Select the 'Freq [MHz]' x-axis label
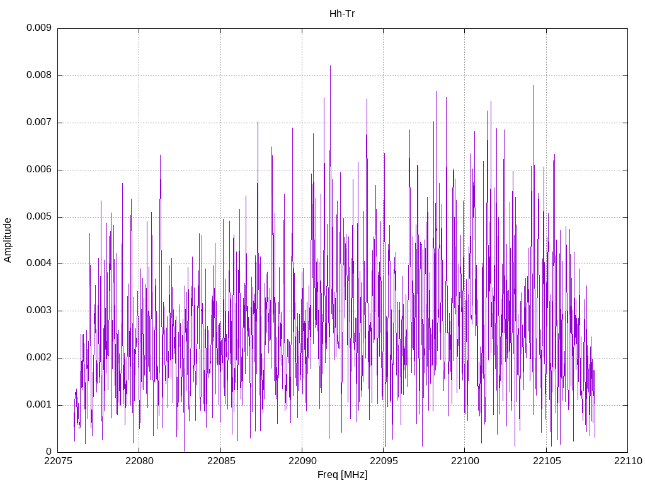The image size is (645, 483). (342, 475)
